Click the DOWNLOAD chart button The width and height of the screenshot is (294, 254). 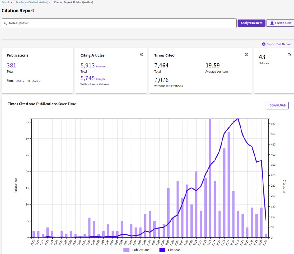[x=277, y=105]
